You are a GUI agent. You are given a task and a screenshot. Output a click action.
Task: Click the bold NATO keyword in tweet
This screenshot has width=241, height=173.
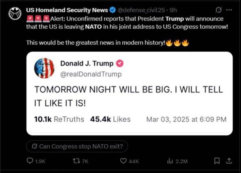pyautogui.click(x=93, y=27)
